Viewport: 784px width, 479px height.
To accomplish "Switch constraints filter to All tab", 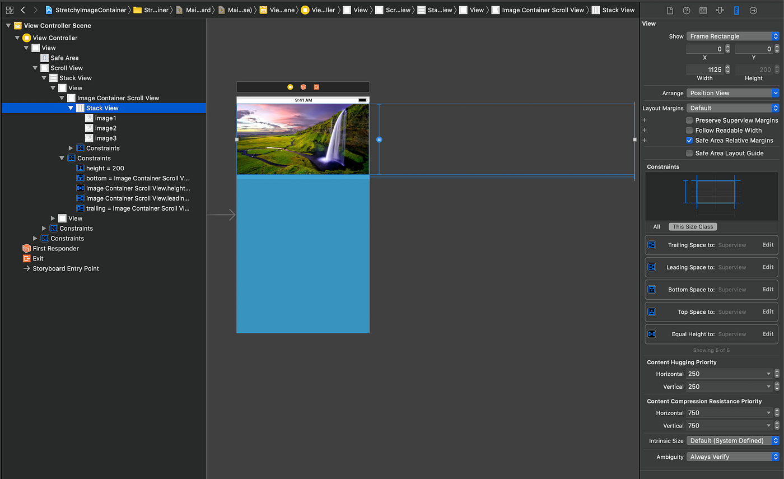I will [656, 227].
